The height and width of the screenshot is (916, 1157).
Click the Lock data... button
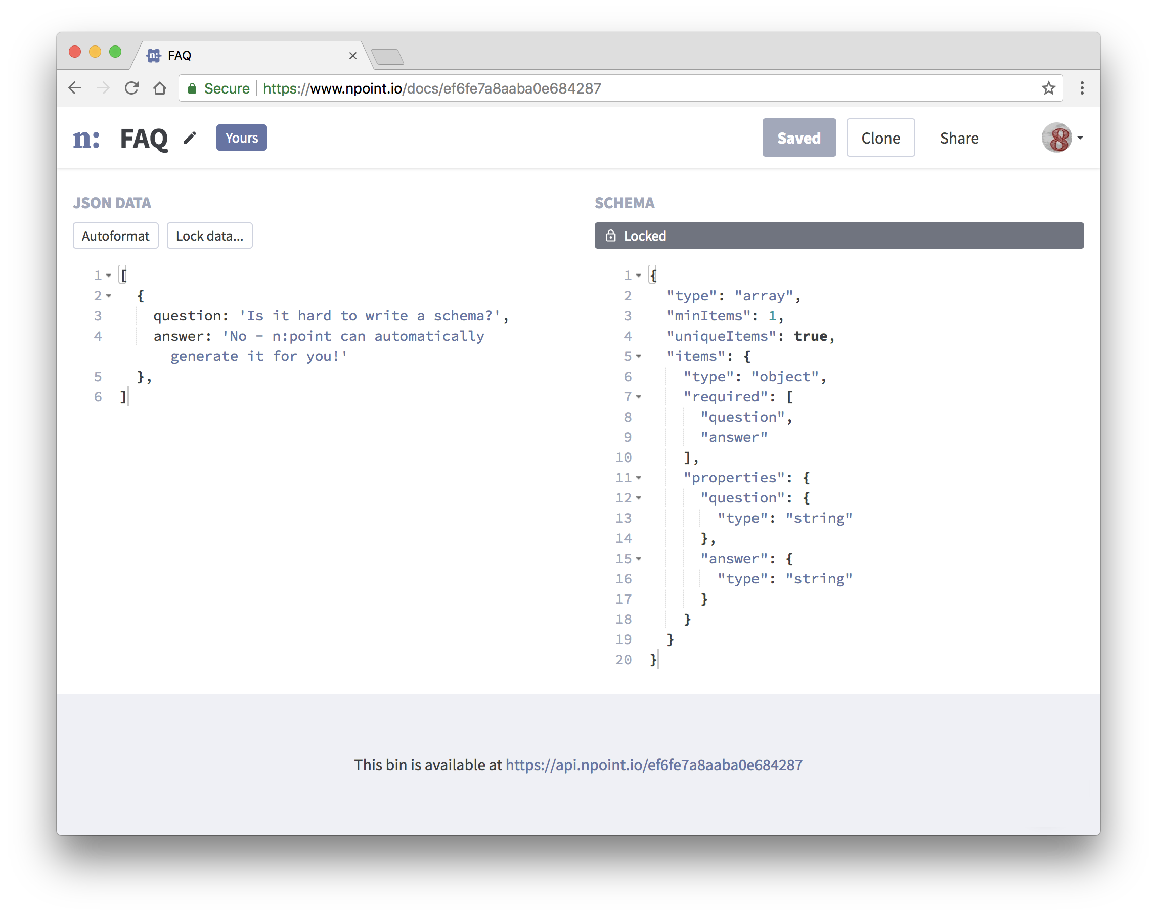(x=209, y=236)
